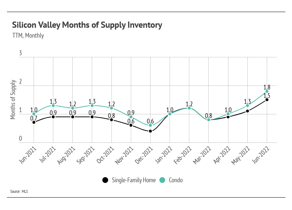Click the Mar-2022 data point labeled 0.8
The width and height of the screenshot is (292, 210).
click(209, 120)
